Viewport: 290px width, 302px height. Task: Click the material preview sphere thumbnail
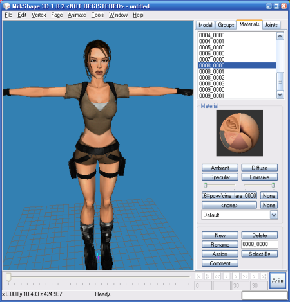(240, 133)
